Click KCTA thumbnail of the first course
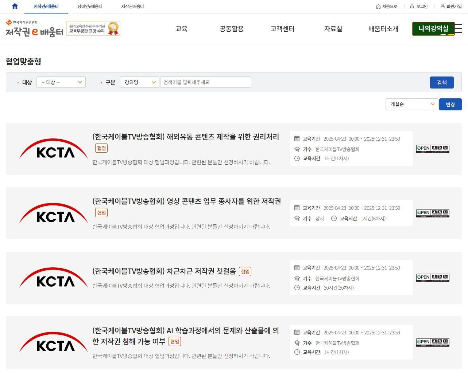Viewport: 468px width, 377px height. 54,149
